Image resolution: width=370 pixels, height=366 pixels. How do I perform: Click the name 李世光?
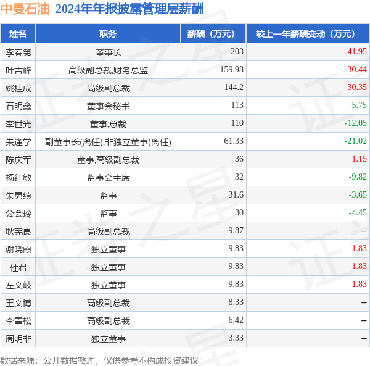(x=18, y=124)
